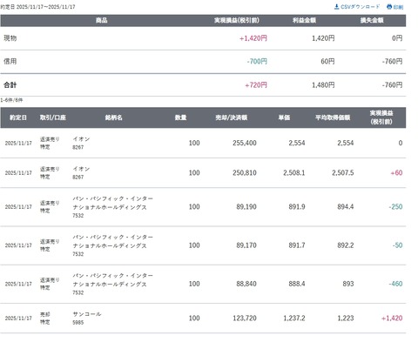Click the 銘柄名 column header

point(113,117)
